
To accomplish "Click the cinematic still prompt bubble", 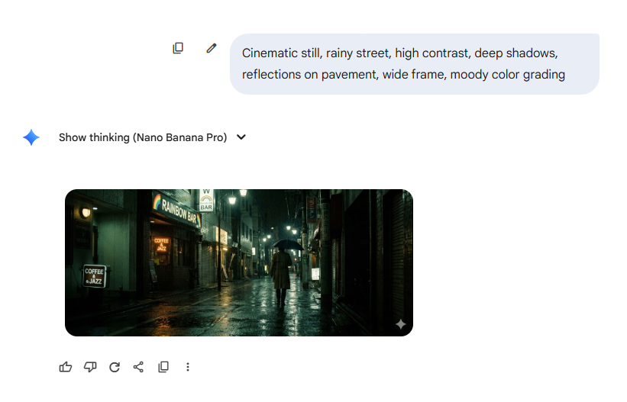I will pos(414,64).
